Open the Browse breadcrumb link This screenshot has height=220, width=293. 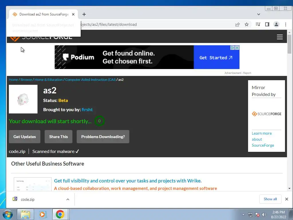click(x=26, y=80)
